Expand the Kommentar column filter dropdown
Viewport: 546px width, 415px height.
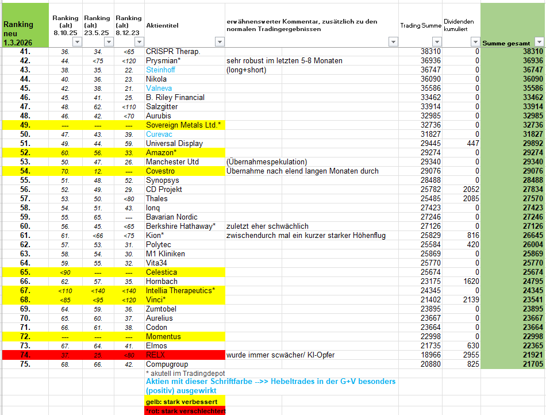(393, 42)
